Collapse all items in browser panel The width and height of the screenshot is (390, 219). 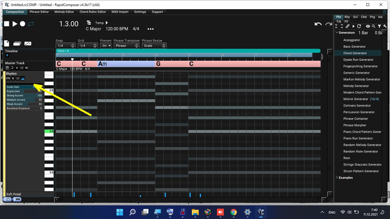[x=336, y=26]
